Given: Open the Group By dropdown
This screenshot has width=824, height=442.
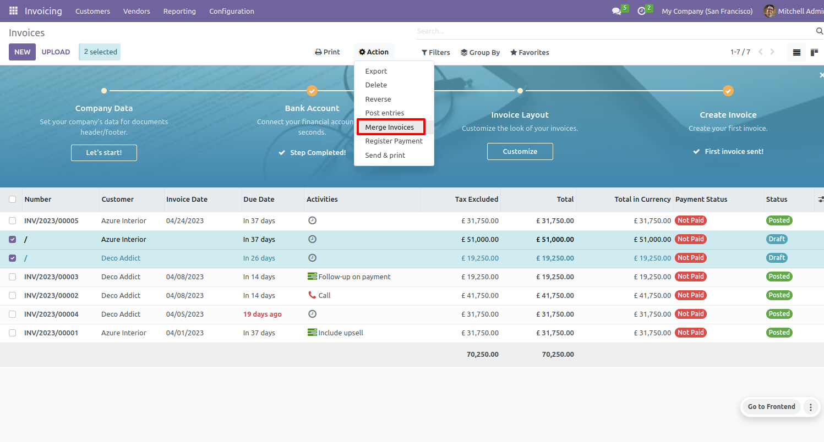Looking at the screenshot, I should click(x=481, y=53).
